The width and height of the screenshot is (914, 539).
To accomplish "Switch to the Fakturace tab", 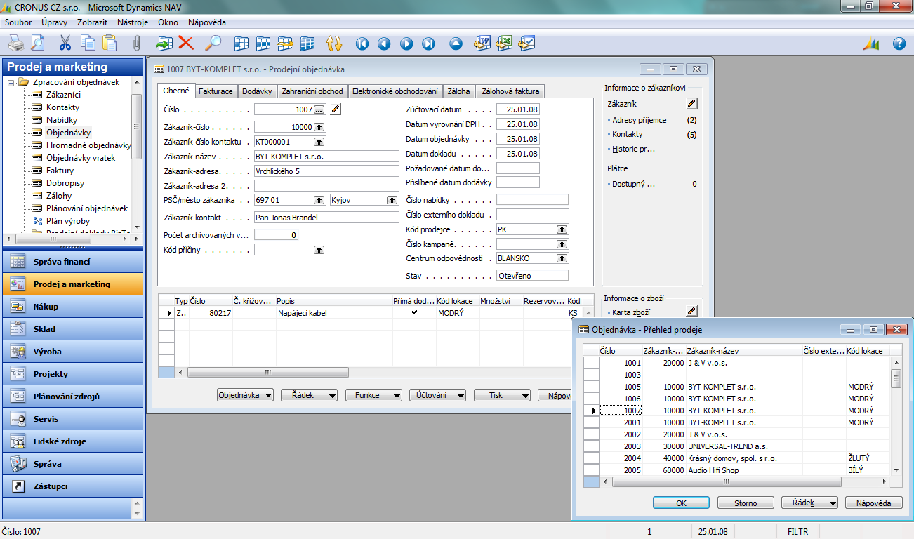I will coord(216,91).
